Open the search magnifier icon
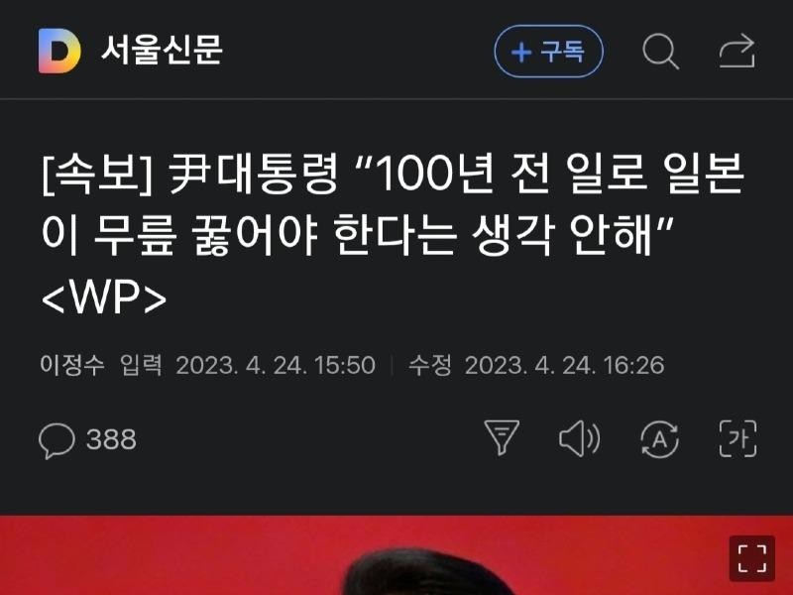This screenshot has height=595, width=793. pyautogui.click(x=660, y=52)
